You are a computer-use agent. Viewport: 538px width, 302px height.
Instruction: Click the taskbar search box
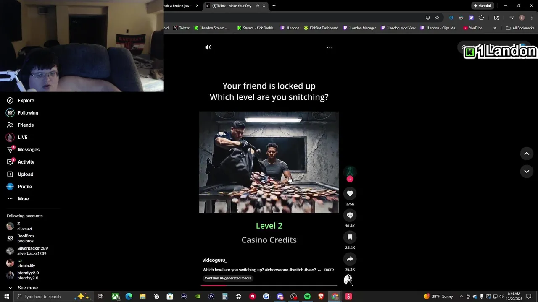53,297
